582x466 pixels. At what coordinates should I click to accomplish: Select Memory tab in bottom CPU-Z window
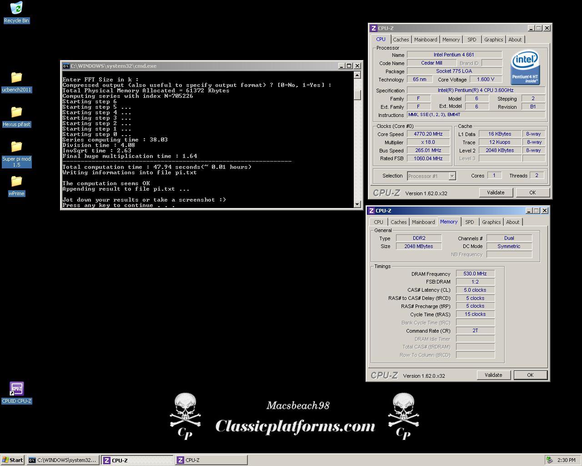(x=449, y=222)
